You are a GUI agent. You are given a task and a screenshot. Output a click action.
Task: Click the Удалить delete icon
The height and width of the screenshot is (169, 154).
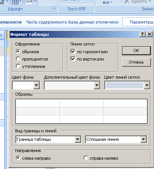click(127, 2)
